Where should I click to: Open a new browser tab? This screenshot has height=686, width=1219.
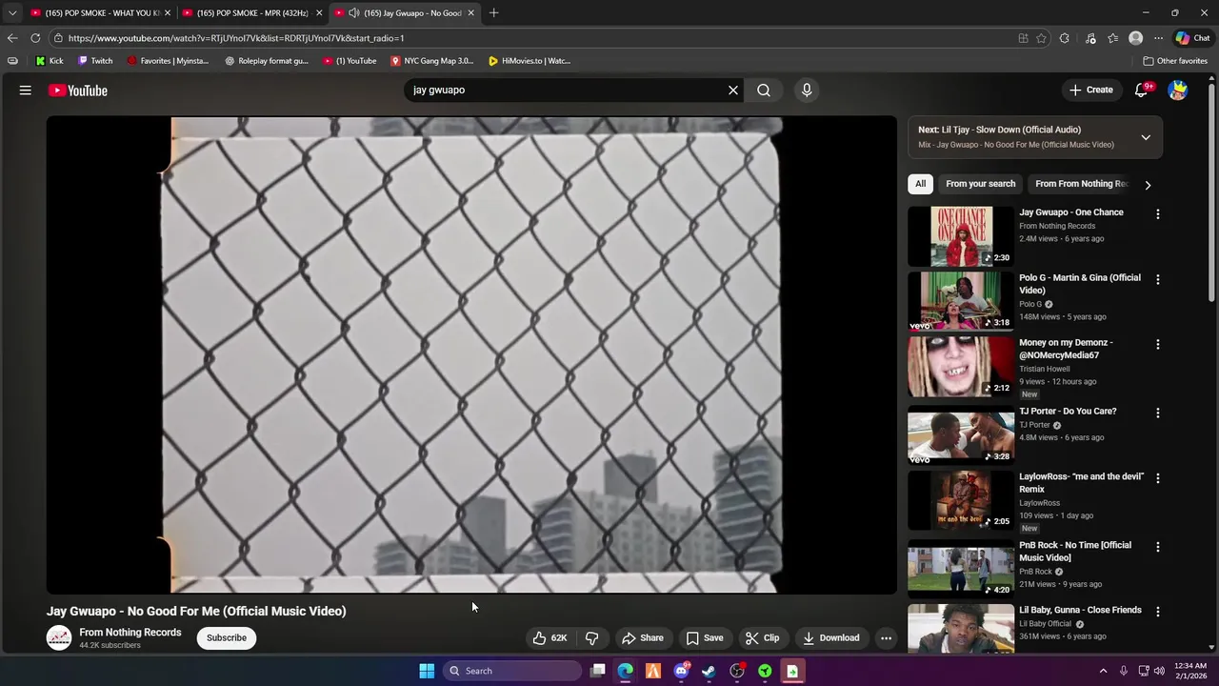(493, 13)
